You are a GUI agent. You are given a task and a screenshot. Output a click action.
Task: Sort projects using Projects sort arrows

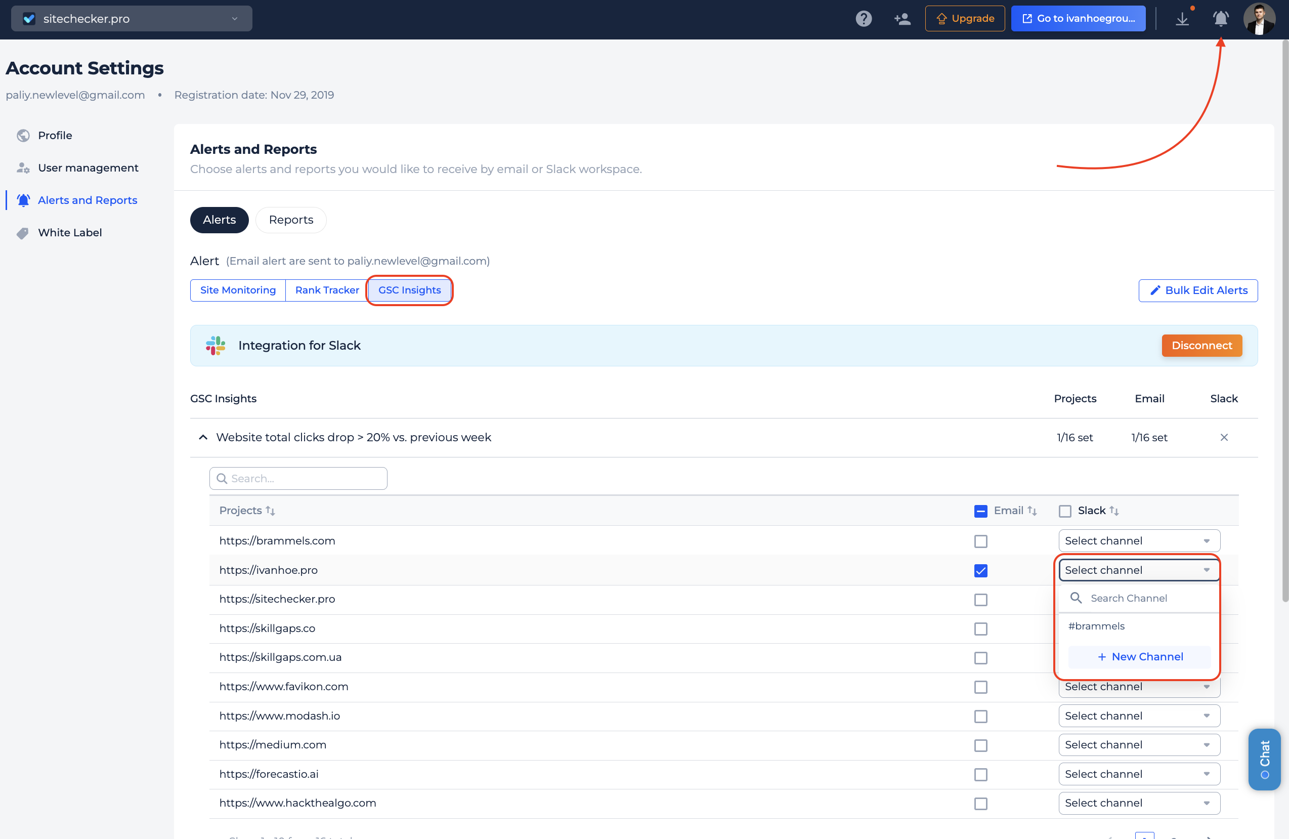[270, 511]
